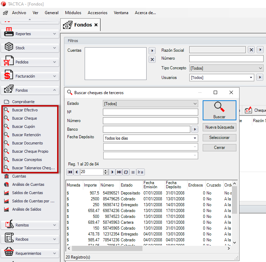The height and width of the screenshot is (262, 266).
Task: Open the Usuarios dropdown
Action: (x=222, y=78)
